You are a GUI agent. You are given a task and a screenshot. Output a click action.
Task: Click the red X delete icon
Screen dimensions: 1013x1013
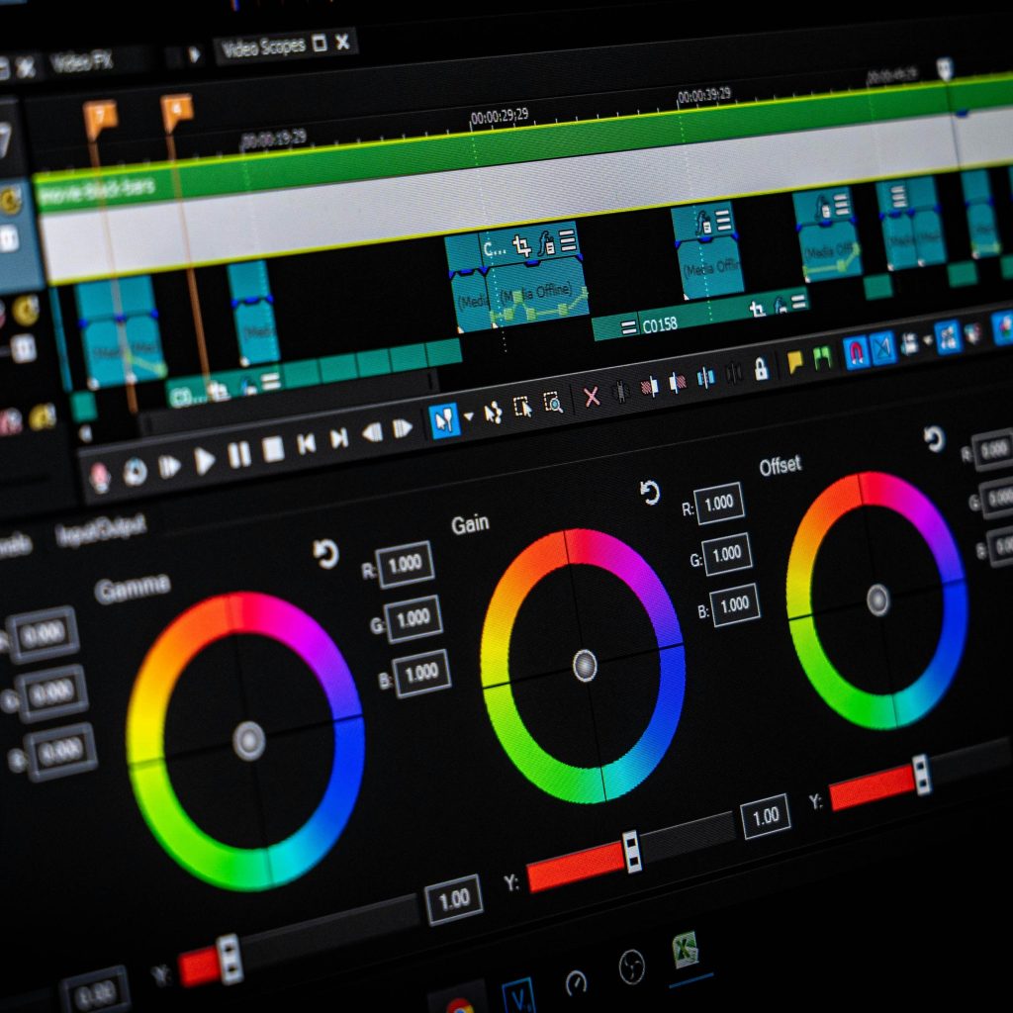591,397
